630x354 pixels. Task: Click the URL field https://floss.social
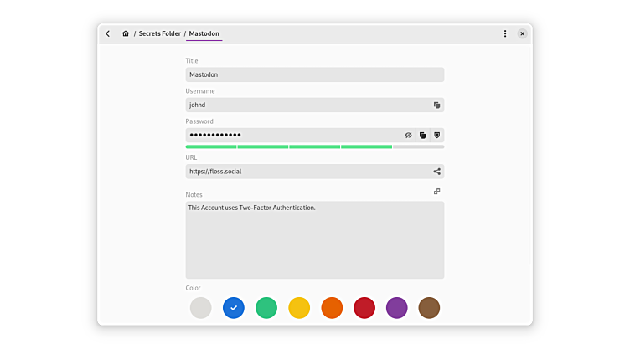click(306, 172)
